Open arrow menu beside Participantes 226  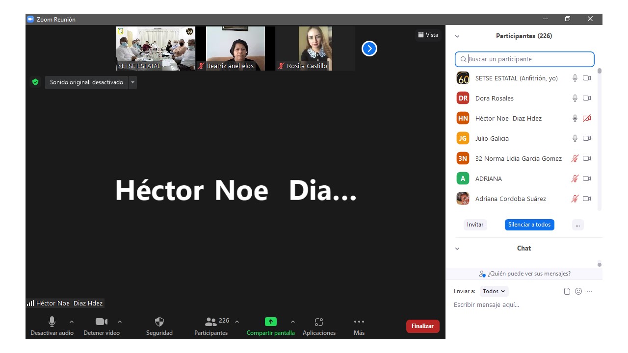point(237,322)
